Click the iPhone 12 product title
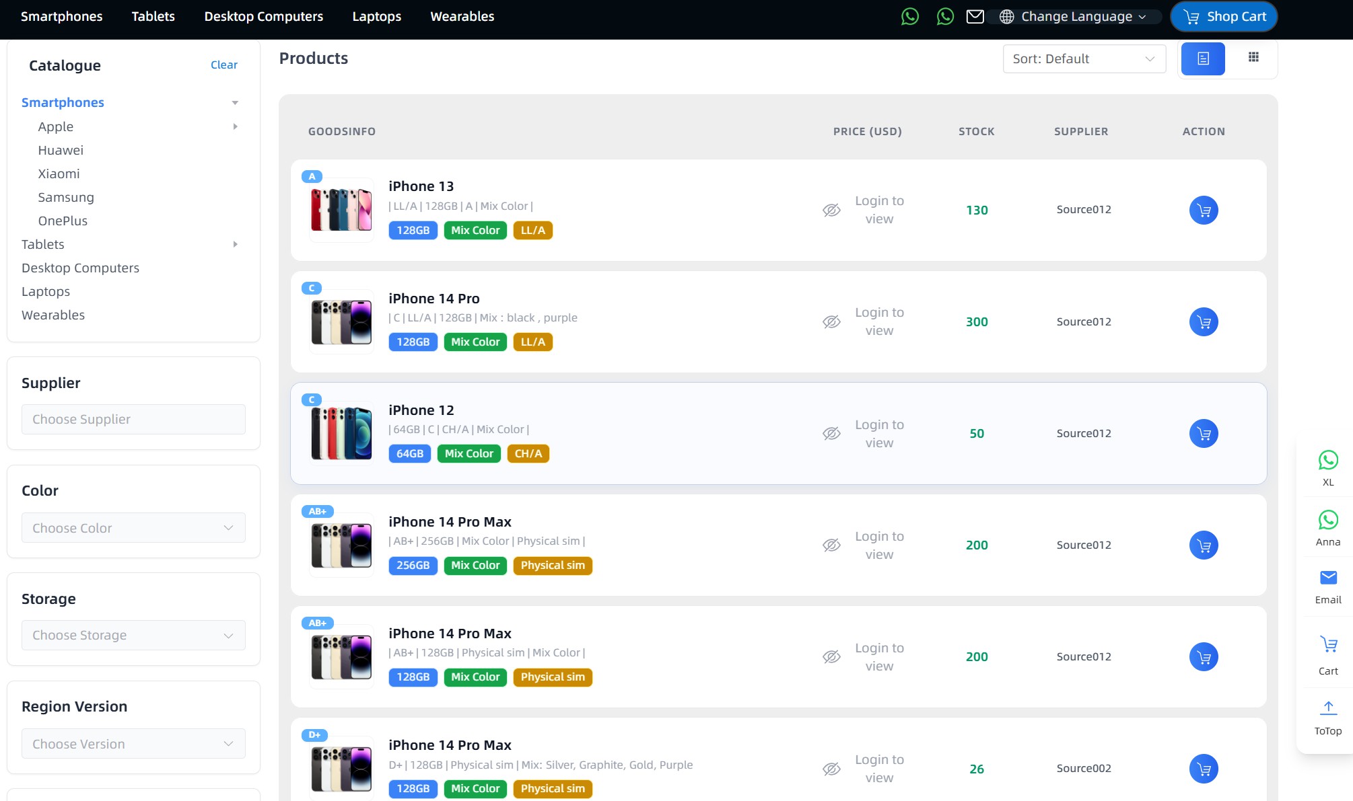 click(x=421, y=410)
